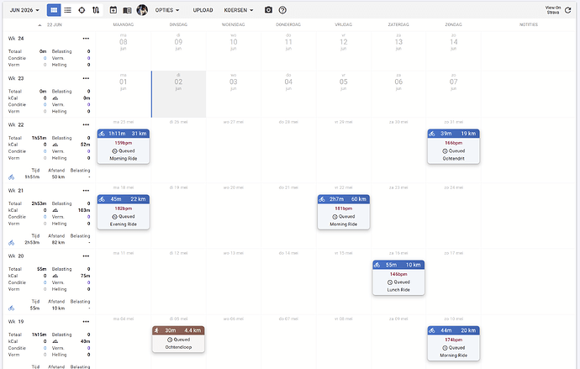The image size is (580, 369).
Task: Open the book/library icon in toolbar
Action: pos(127,10)
